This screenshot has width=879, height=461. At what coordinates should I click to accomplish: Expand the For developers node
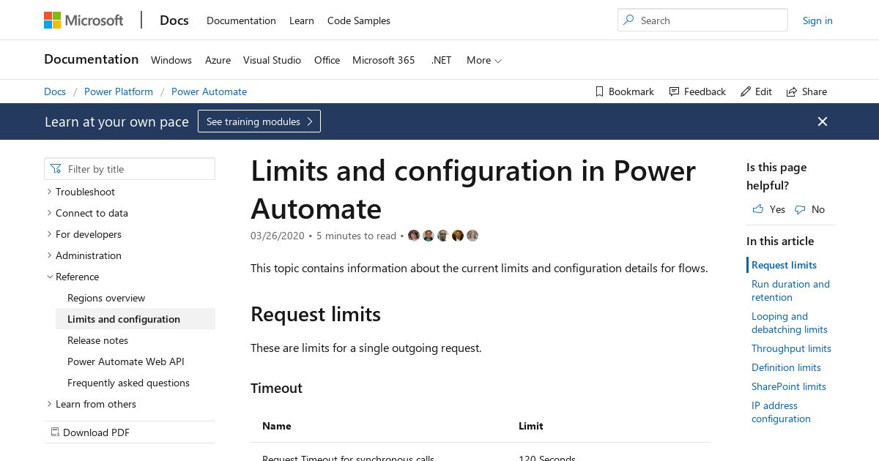[50, 234]
